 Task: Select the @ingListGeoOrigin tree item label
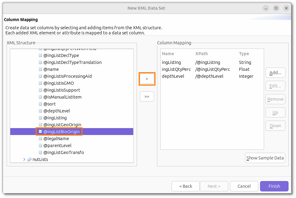tap(62, 125)
